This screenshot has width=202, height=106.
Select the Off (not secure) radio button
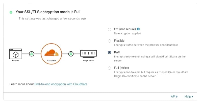point(110,29)
